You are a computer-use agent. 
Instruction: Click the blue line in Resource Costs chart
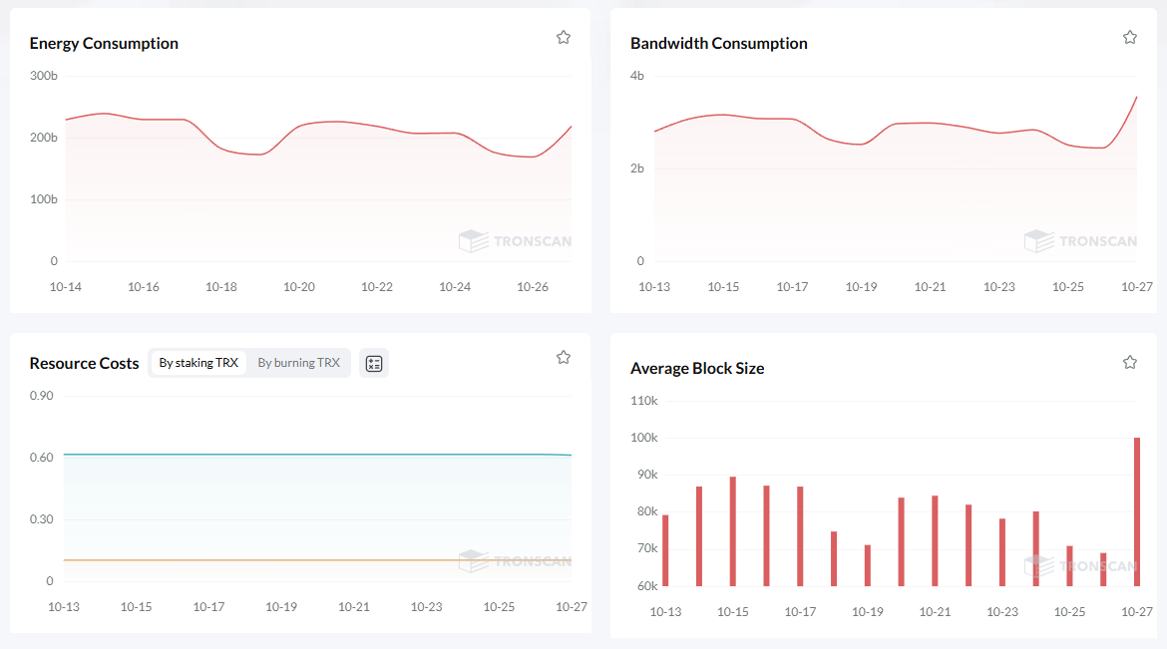(299, 455)
